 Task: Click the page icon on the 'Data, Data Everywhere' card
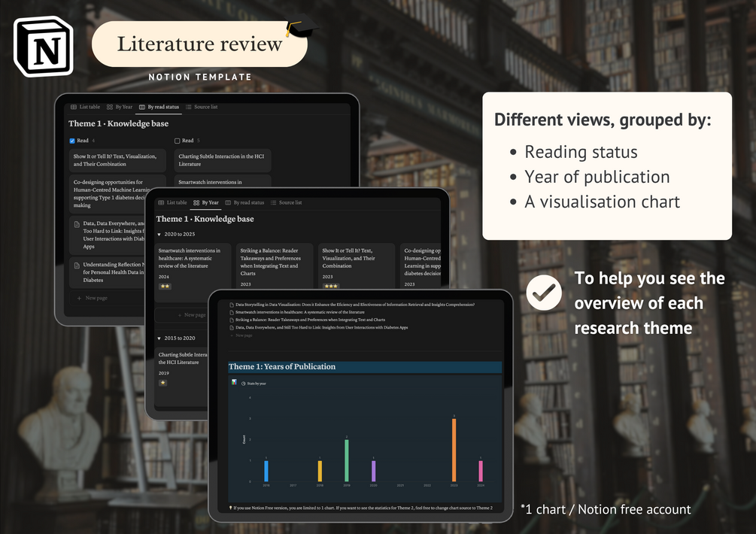77,224
